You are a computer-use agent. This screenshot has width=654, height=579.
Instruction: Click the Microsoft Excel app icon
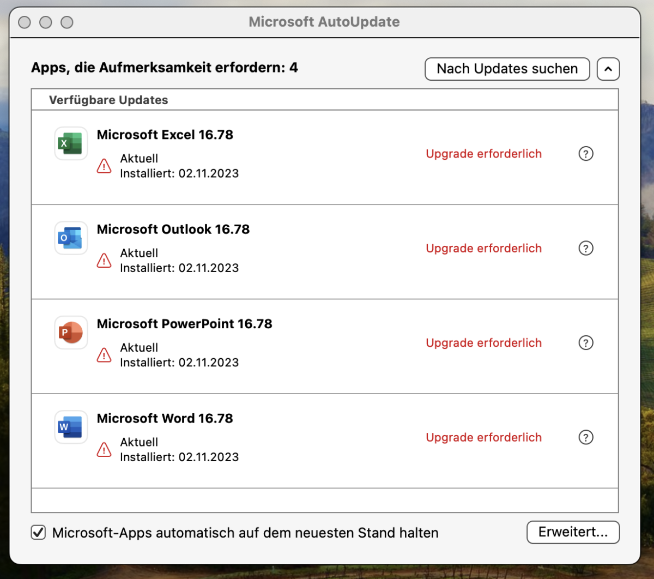[x=70, y=143]
